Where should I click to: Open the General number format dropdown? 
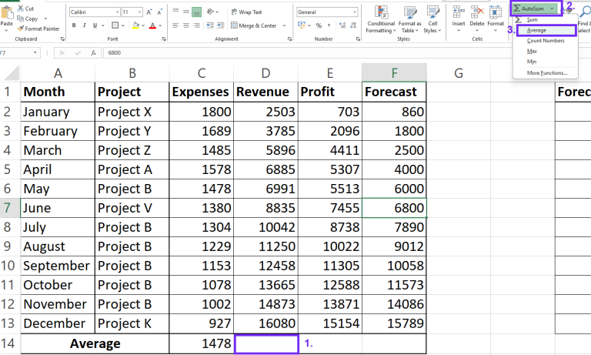355,12
